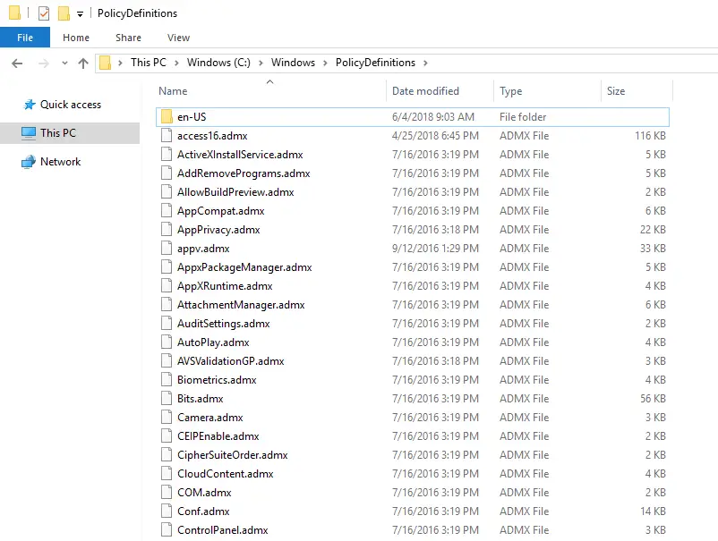Viewport: 718px width, 541px height.
Task: Select AuditSettings.admx file icon
Action: pos(167,324)
